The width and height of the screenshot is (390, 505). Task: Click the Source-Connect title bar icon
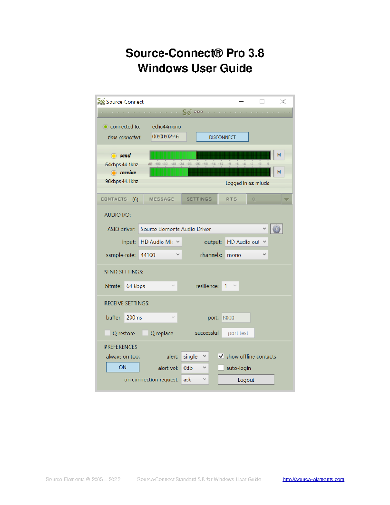tap(101, 101)
